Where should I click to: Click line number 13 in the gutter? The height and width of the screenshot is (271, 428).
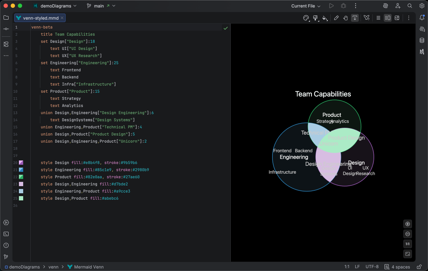[16, 113]
